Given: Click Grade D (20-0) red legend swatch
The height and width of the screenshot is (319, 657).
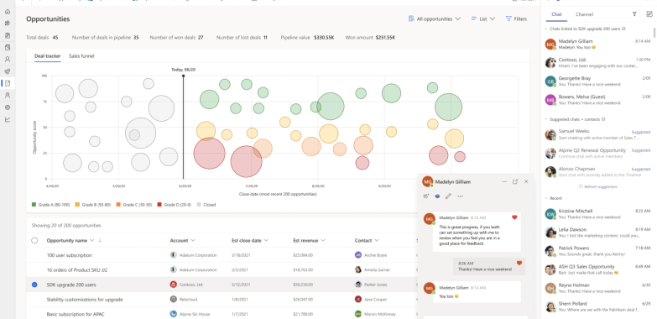Looking at the screenshot, I should [159, 205].
